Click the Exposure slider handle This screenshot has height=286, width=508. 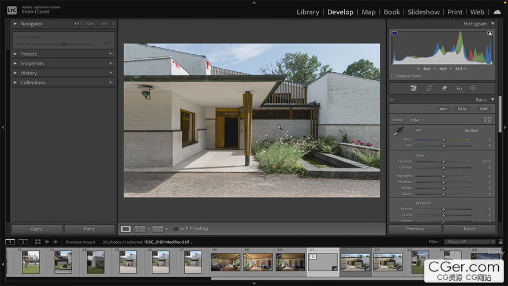(x=443, y=161)
